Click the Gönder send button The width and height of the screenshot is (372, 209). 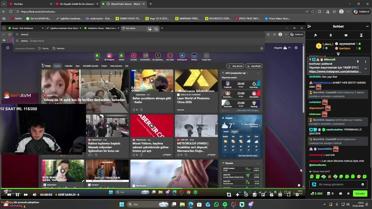pyautogui.click(x=360, y=194)
